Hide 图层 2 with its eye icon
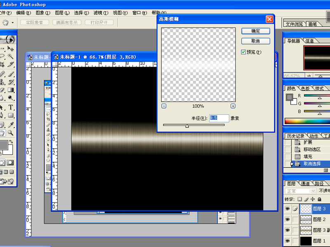This screenshot has width=330, height=247. (287, 219)
